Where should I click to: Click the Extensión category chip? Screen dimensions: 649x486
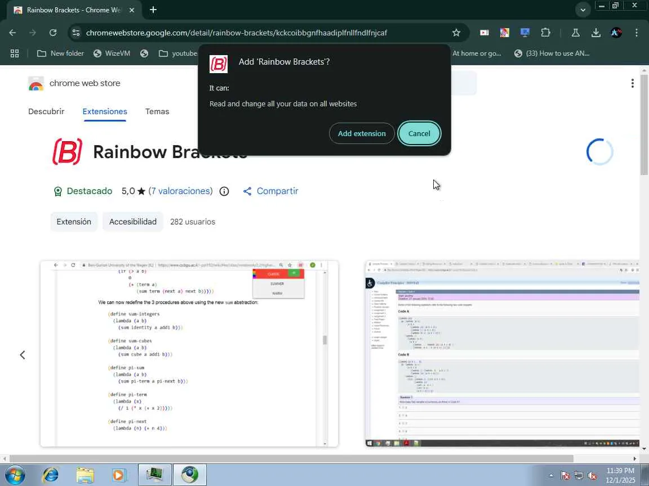[x=74, y=222]
